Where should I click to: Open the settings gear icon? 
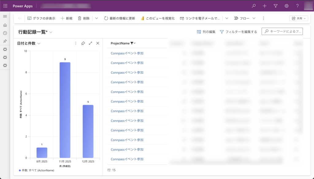286,6
